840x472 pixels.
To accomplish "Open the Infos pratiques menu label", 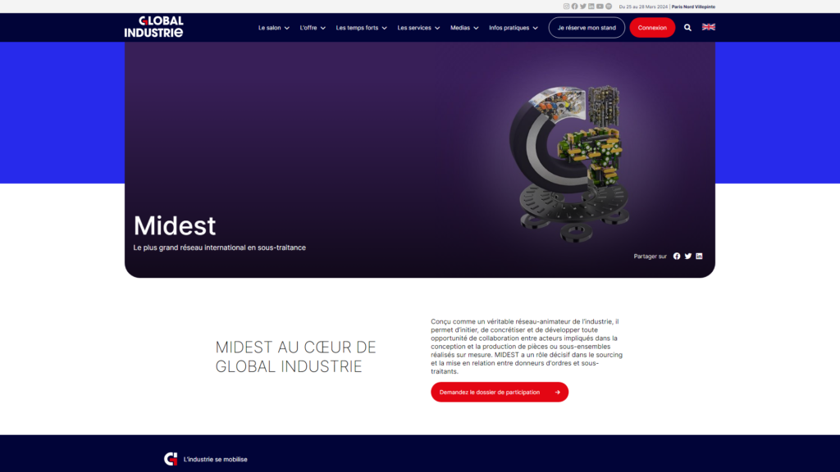I will click(509, 28).
